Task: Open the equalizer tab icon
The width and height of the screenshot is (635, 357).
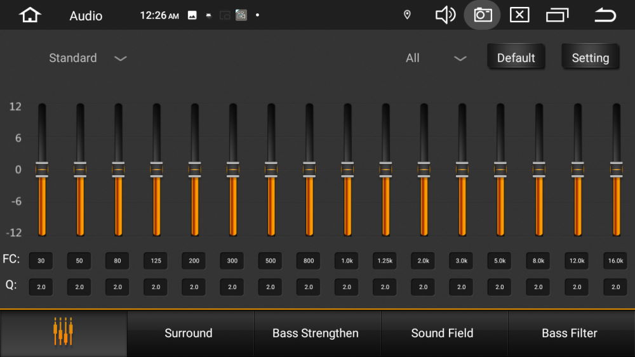Action: 63,333
